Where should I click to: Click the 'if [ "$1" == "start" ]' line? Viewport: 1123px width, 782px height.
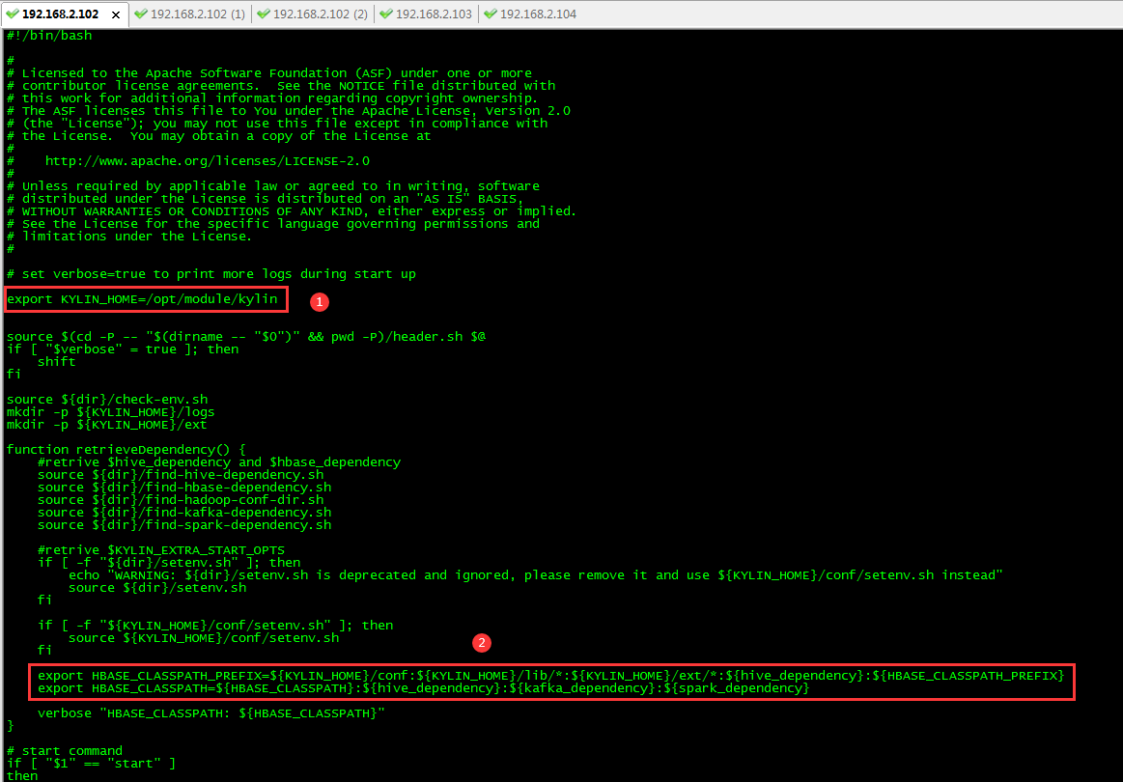click(x=91, y=764)
